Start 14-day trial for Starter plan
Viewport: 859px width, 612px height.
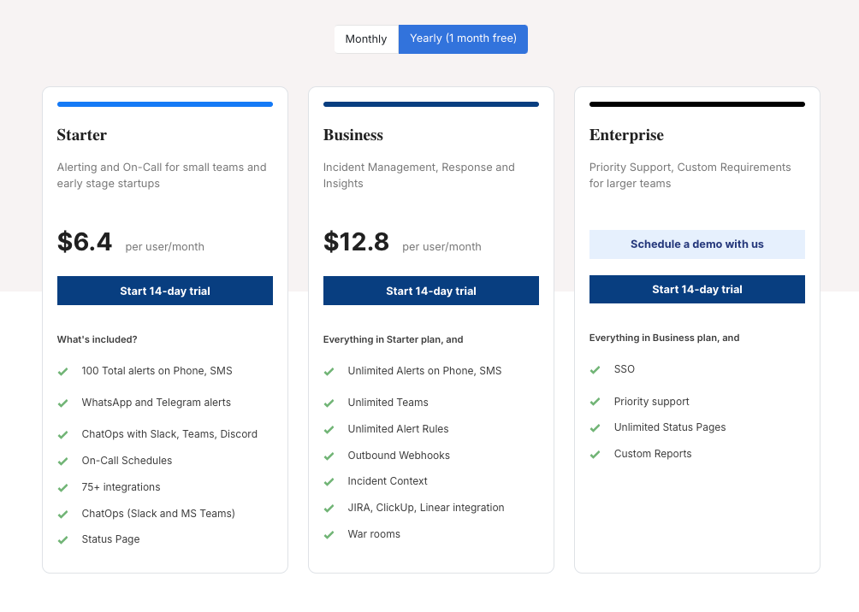click(165, 291)
